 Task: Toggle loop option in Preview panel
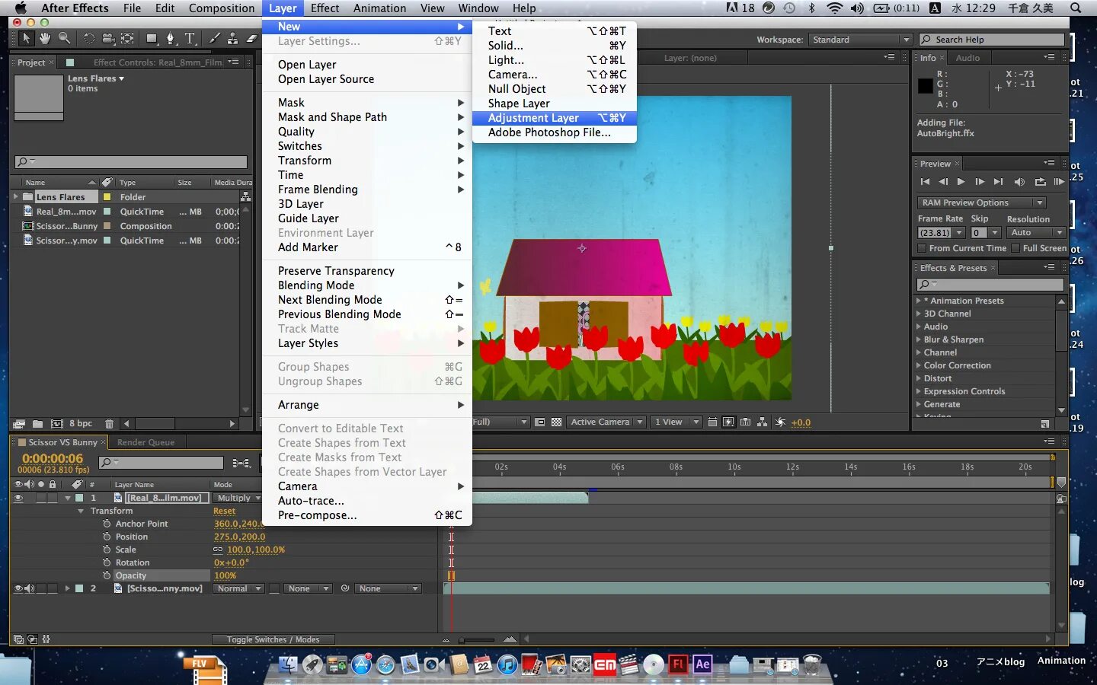(1040, 182)
